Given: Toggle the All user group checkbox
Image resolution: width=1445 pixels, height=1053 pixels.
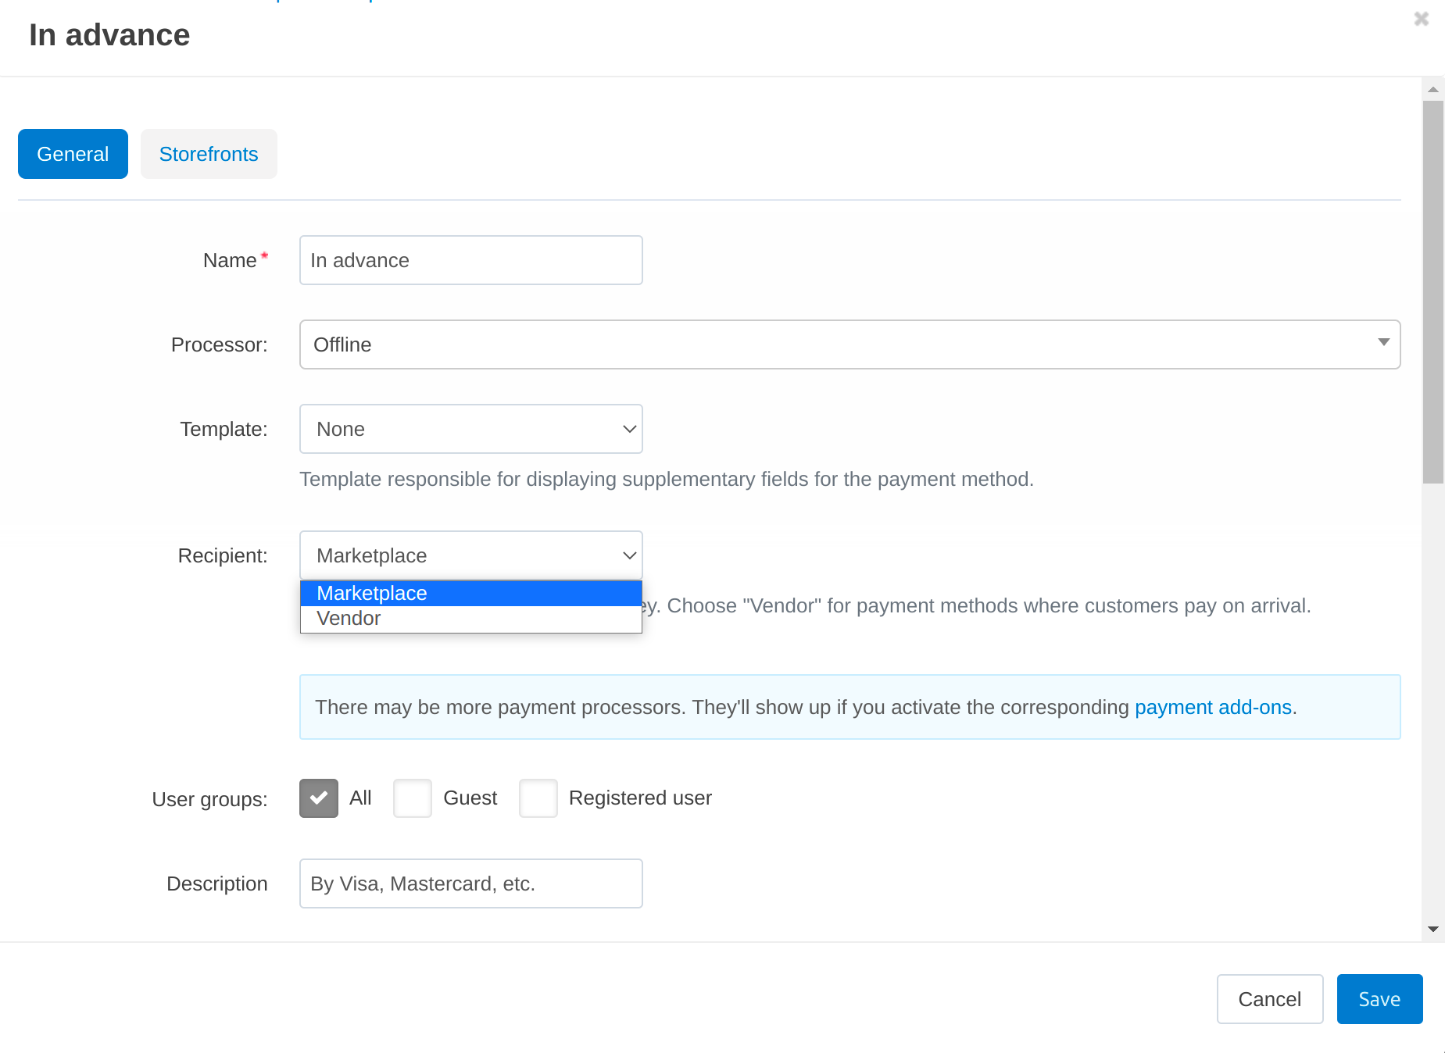Looking at the screenshot, I should (319, 798).
